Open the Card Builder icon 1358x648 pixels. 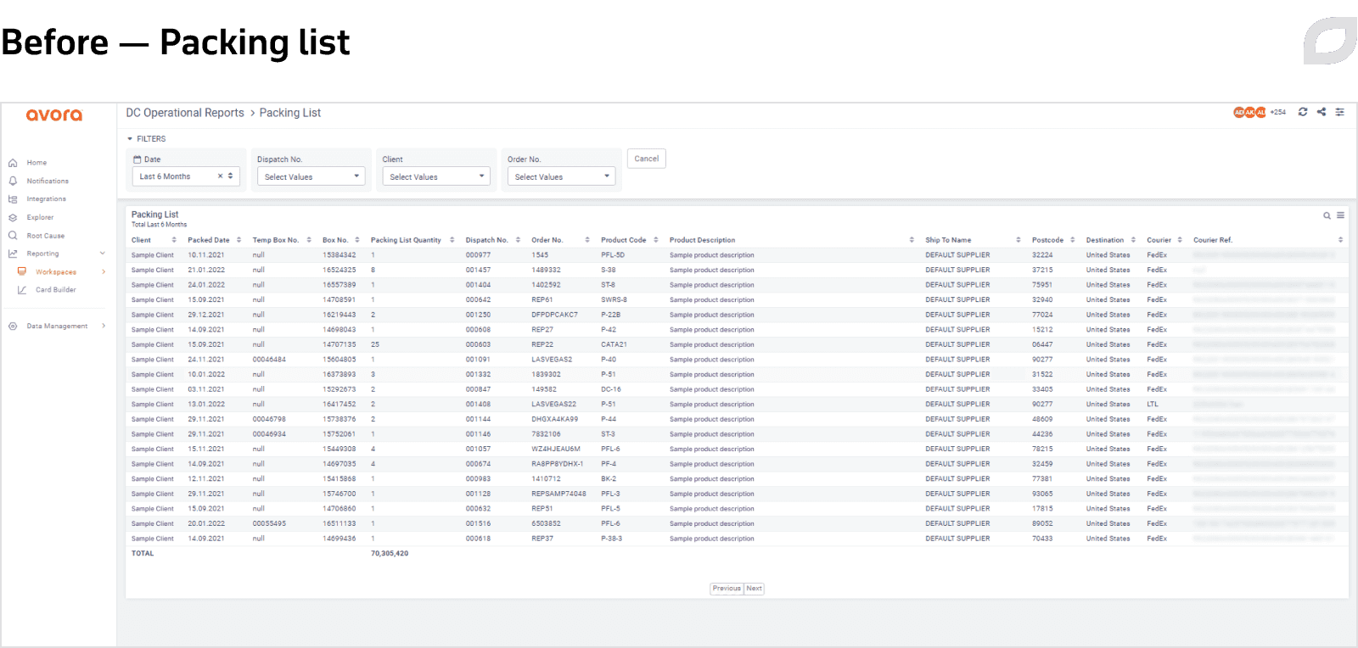click(22, 290)
